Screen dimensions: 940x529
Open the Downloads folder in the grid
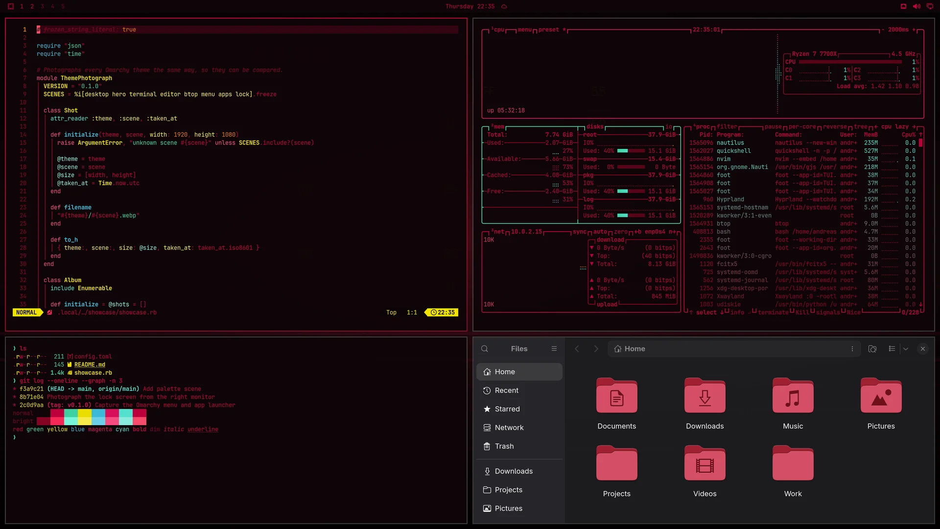point(705,396)
